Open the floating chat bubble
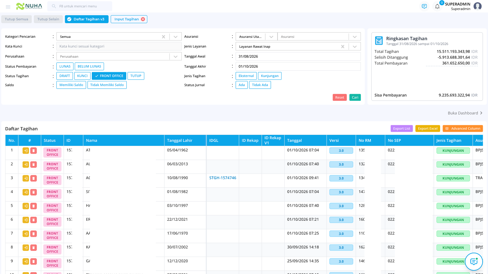This screenshot has height=274, width=488. tap(474, 262)
